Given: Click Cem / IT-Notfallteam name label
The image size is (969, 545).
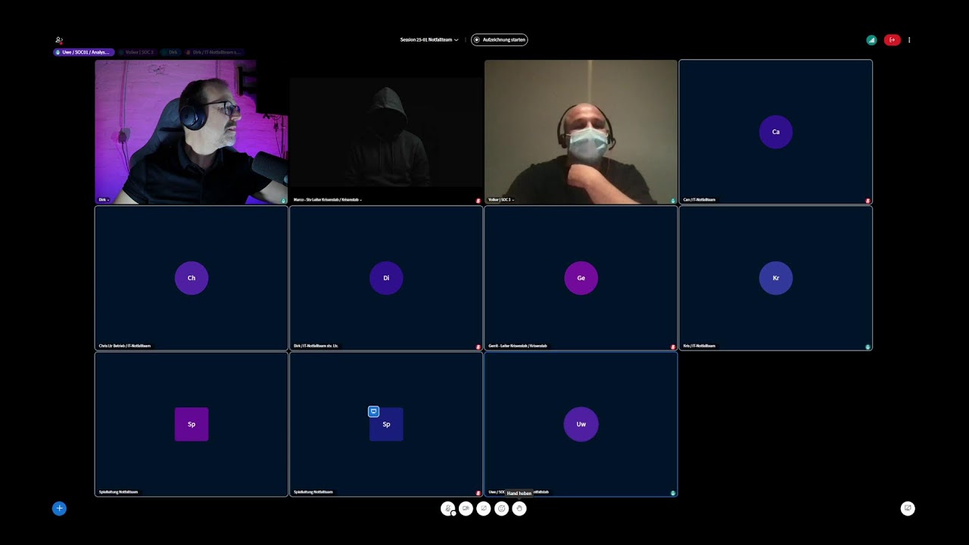Looking at the screenshot, I should (x=699, y=200).
